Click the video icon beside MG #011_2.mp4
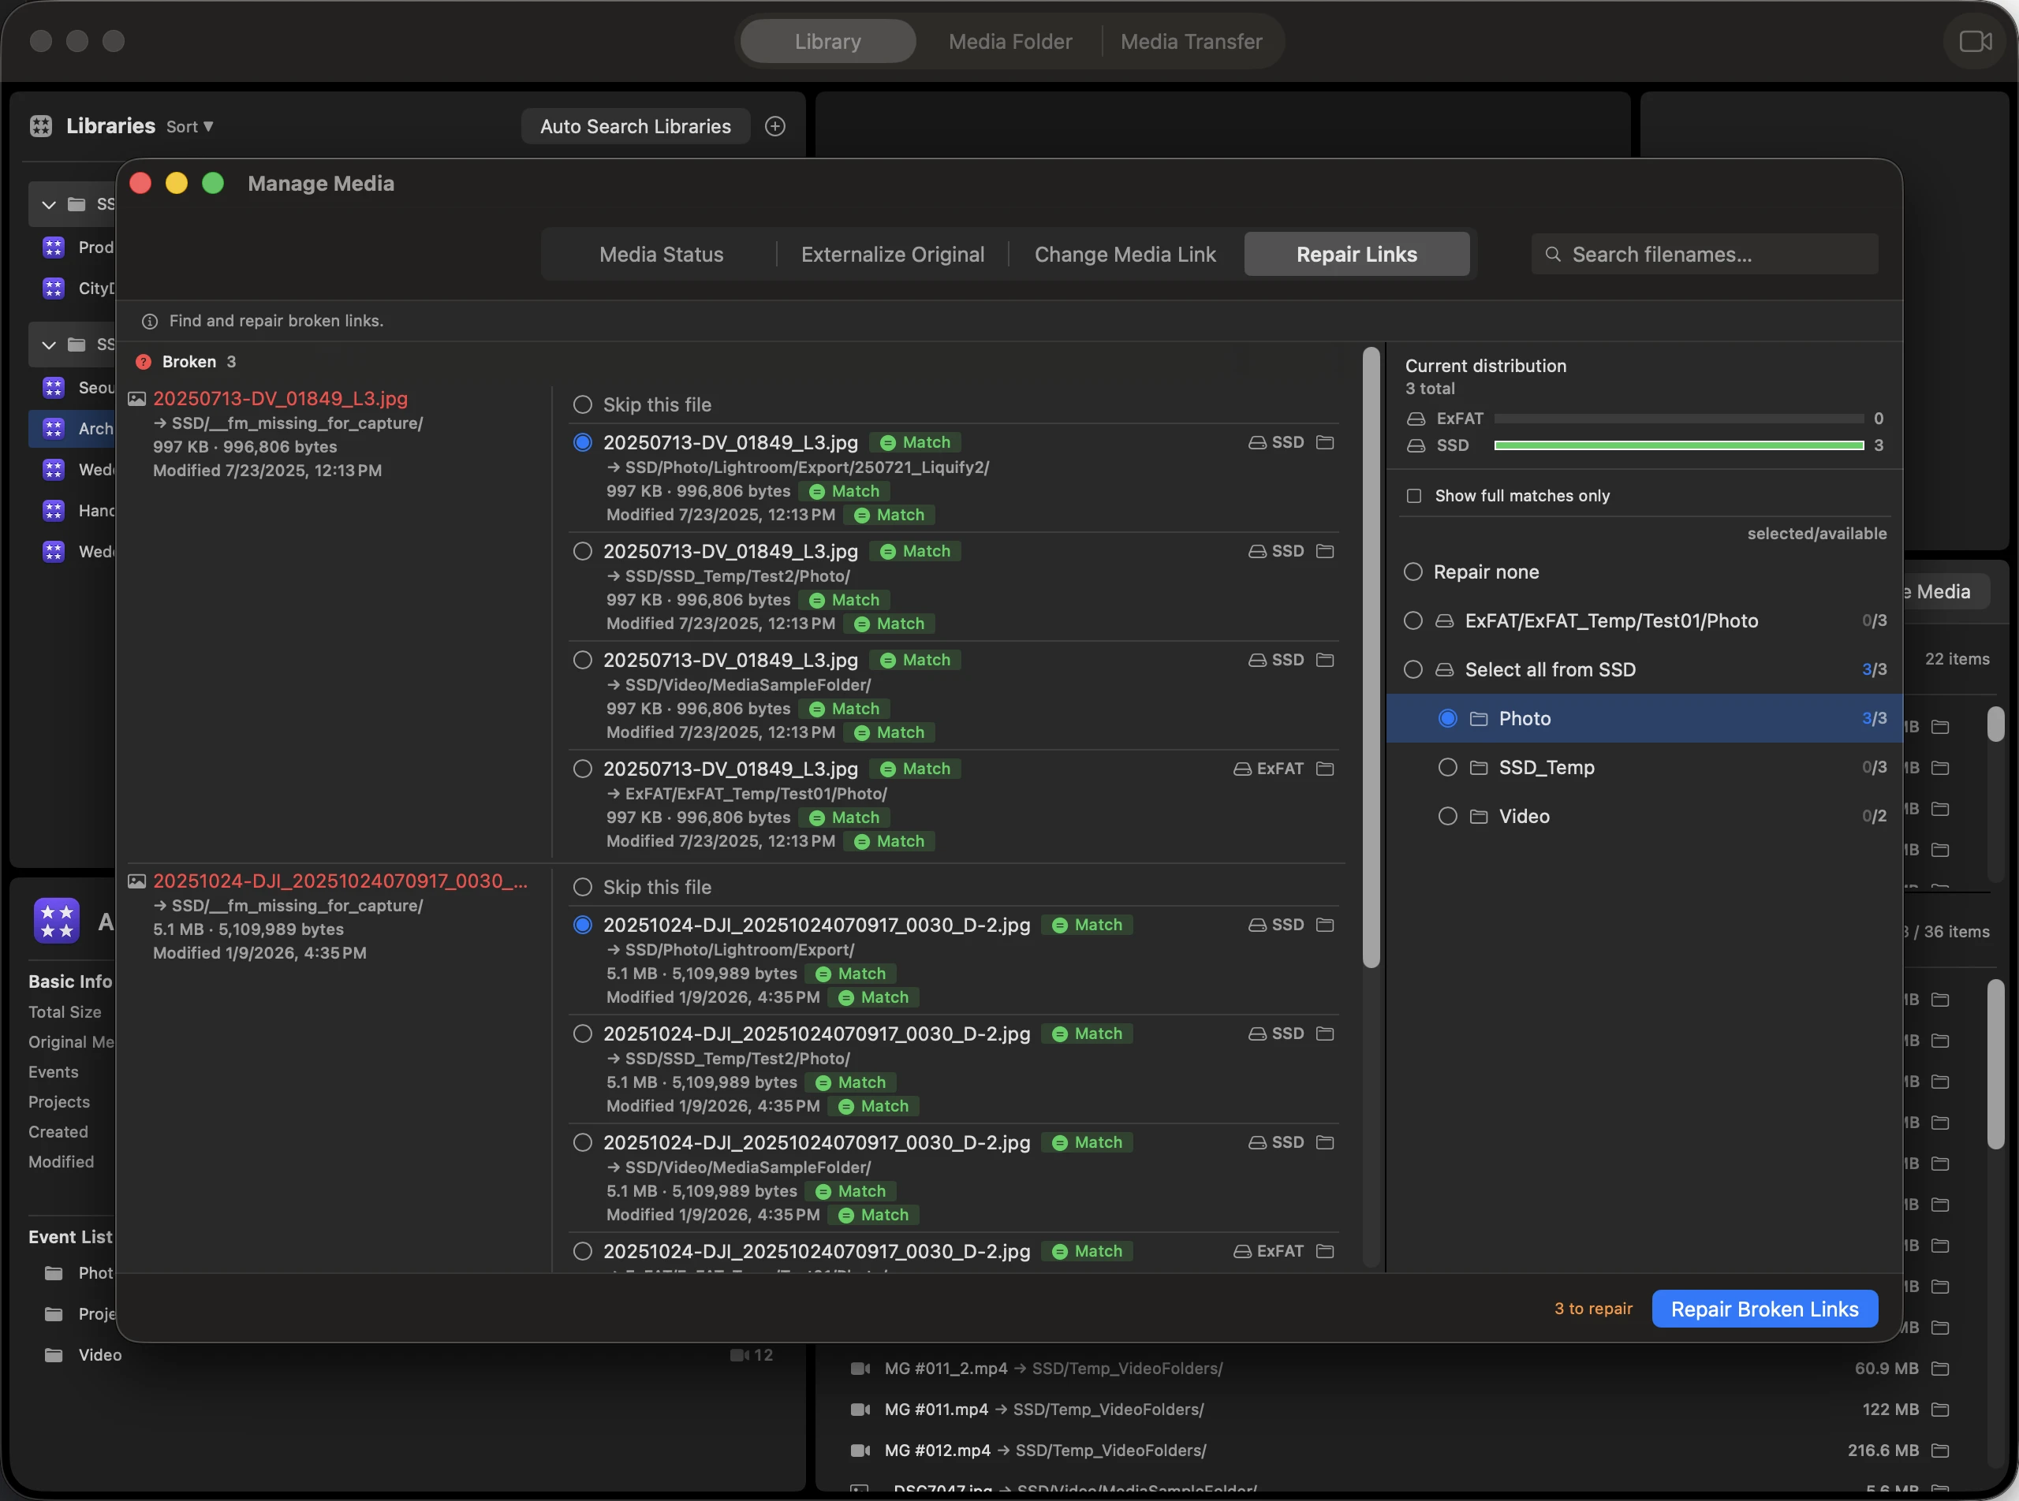Screen dimensions: 2019x1501 click(859, 1369)
